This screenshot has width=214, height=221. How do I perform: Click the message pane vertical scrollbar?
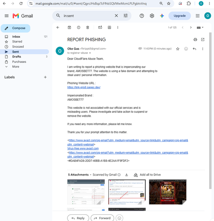(x=210, y=110)
